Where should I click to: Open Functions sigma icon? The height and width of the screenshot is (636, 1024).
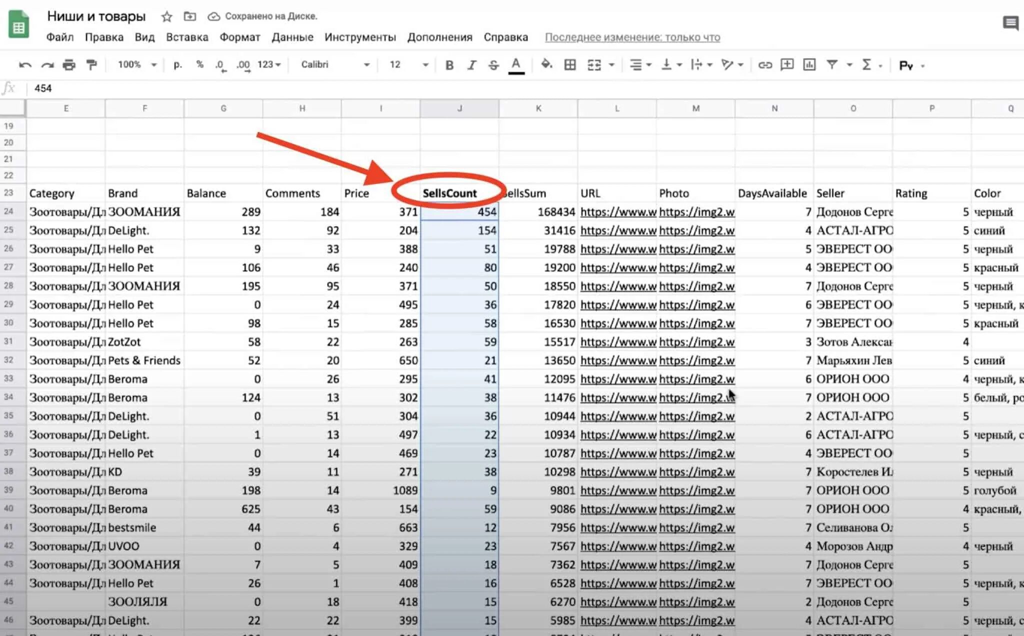867,64
